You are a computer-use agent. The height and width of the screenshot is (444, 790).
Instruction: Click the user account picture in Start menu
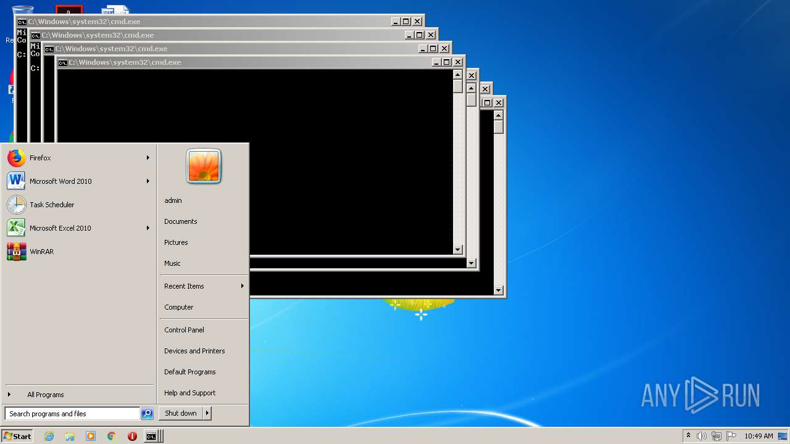[x=204, y=166]
